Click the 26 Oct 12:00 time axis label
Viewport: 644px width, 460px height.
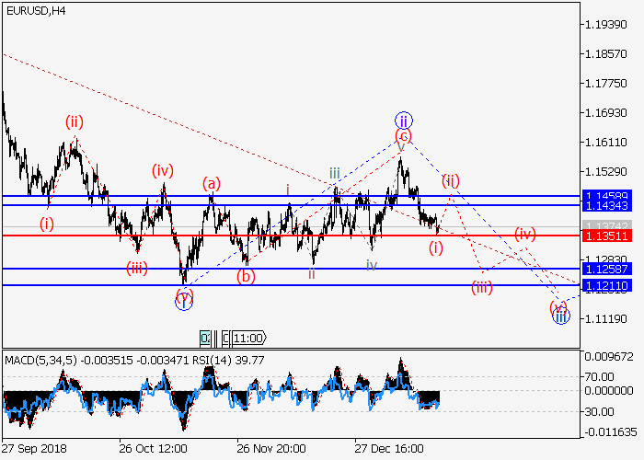tap(153, 448)
